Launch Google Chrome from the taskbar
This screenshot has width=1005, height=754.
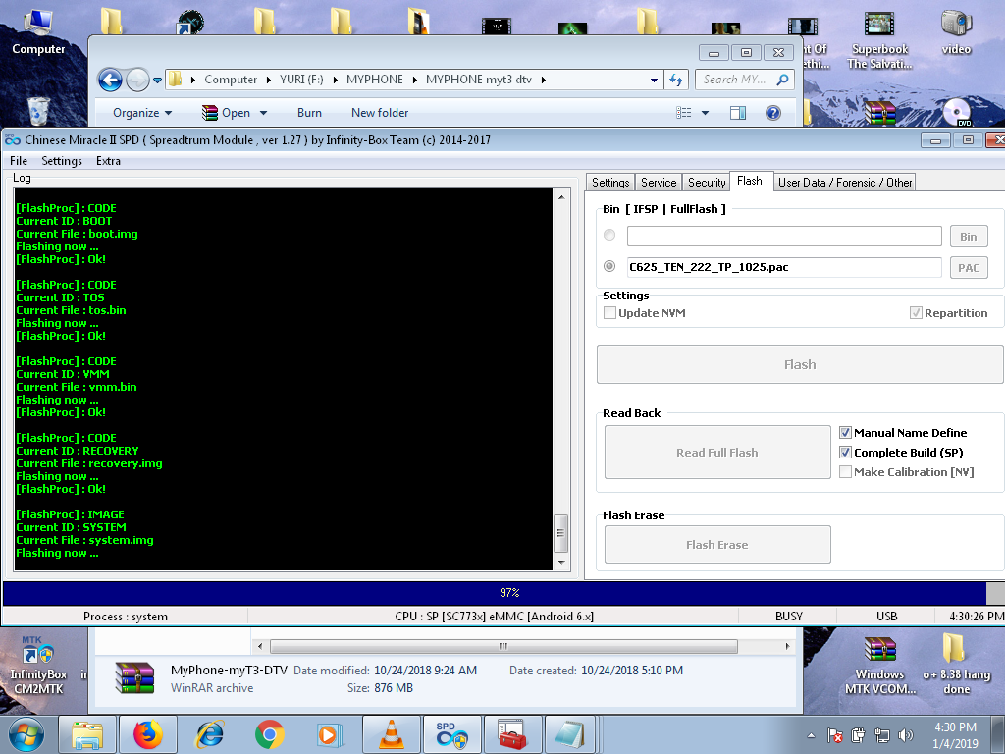(269, 734)
